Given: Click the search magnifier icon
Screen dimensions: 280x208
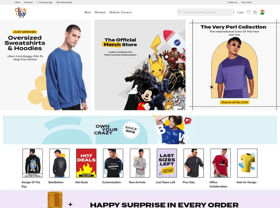Looking at the screenshot, I should coord(179,12).
